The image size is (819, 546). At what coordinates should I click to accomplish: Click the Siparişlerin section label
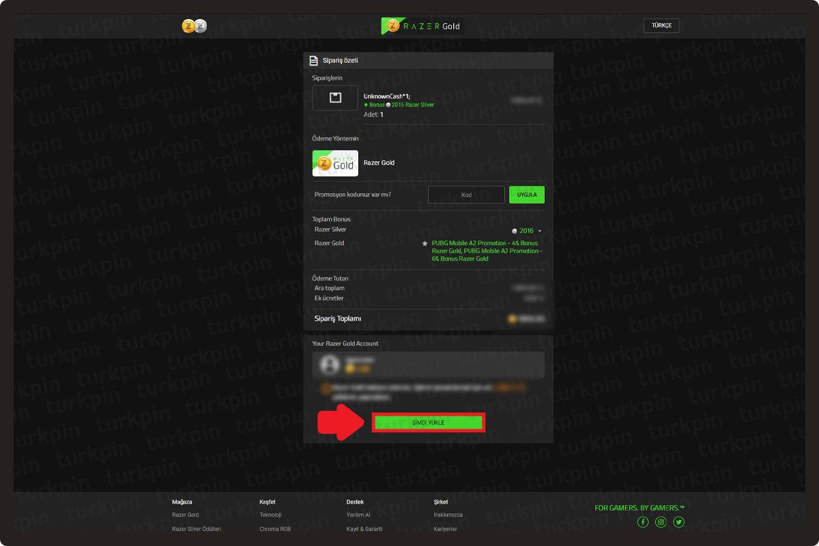pyautogui.click(x=327, y=78)
